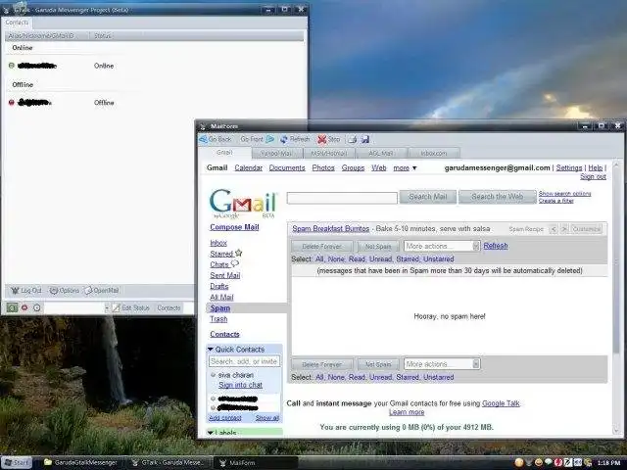This screenshot has width=627, height=470.
Task: Click Sign into chat link
Action: pyautogui.click(x=240, y=385)
